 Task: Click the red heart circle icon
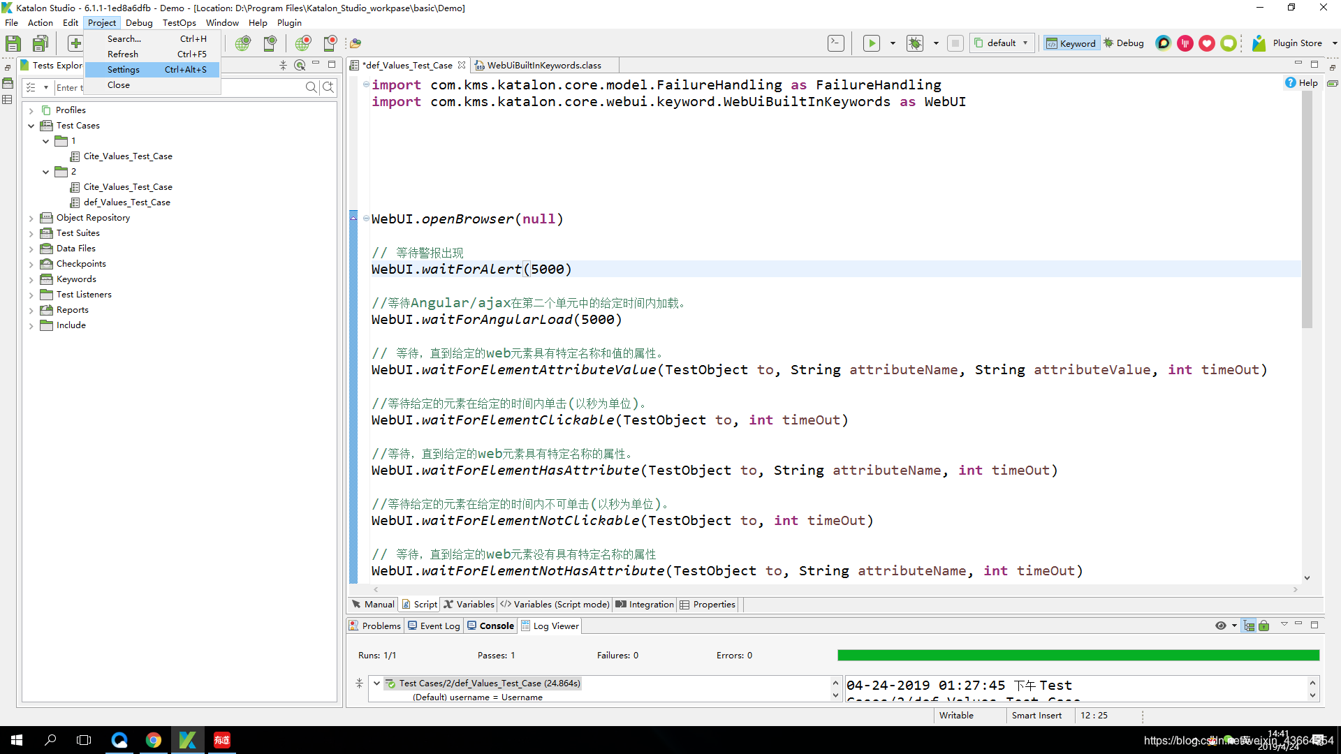pos(1206,43)
